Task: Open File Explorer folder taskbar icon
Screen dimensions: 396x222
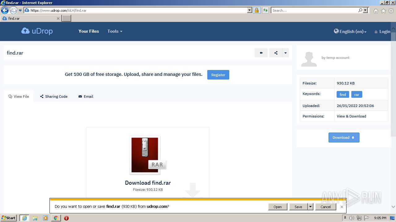Action: click(x=35, y=218)
